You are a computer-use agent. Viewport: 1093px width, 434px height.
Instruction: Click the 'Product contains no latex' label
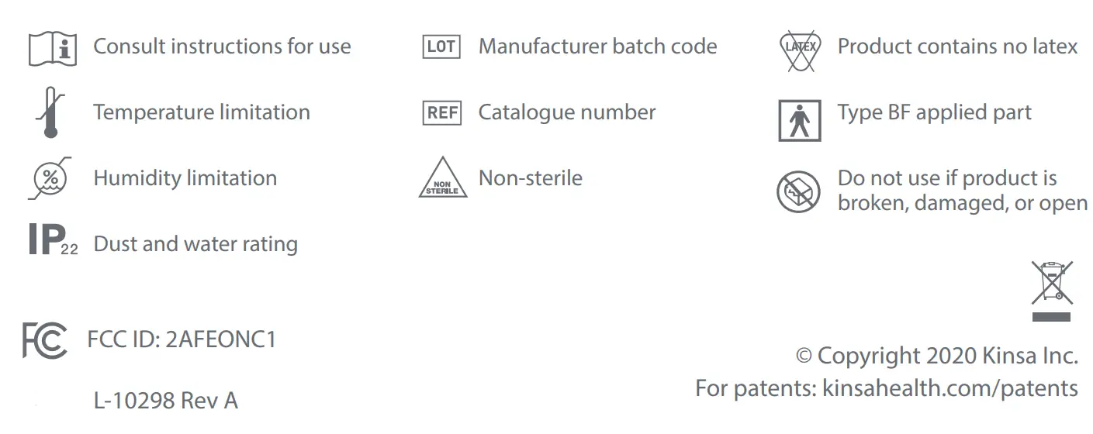pos(957,46)
